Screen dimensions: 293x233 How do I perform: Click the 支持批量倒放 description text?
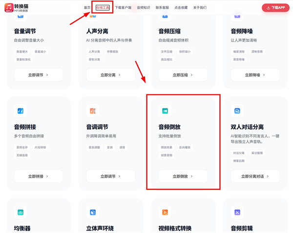[169, 136]
